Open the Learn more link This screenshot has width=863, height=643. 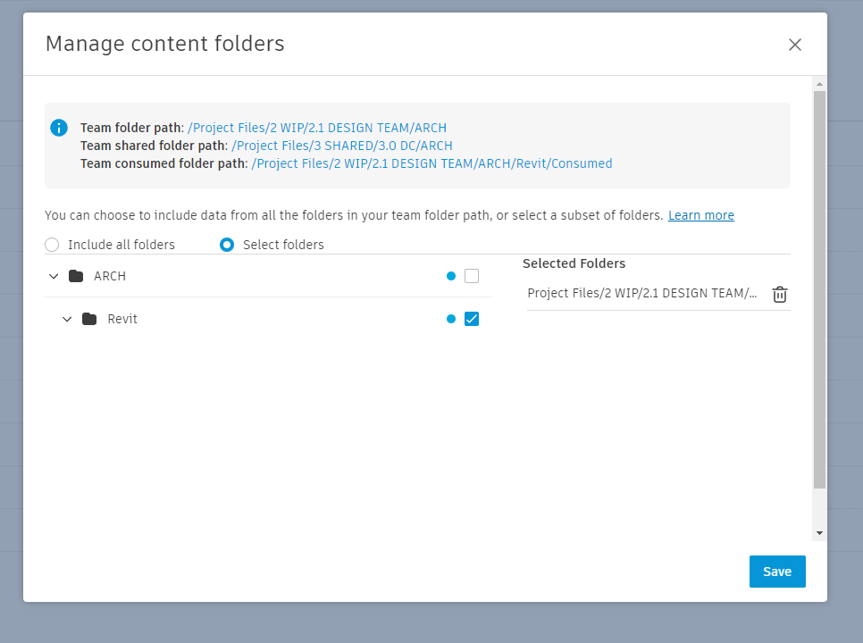pyautogui.click(x=700, y=215)
